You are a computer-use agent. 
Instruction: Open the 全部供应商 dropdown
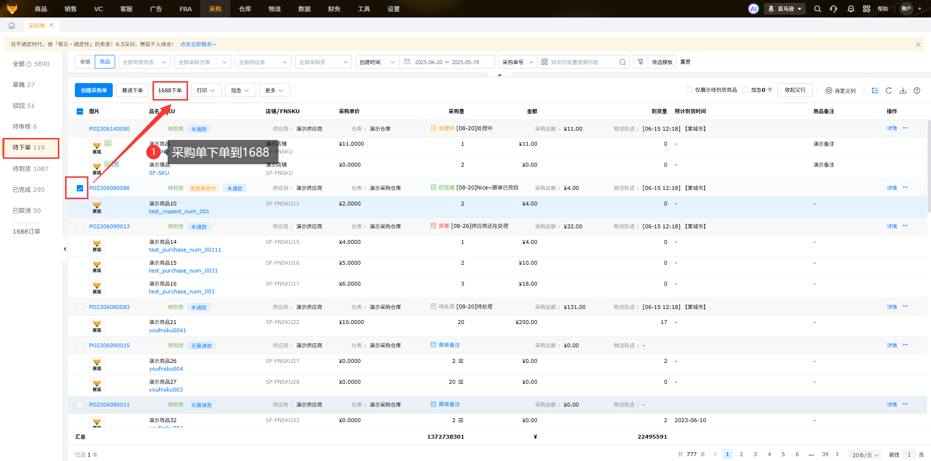click(263, 62)
